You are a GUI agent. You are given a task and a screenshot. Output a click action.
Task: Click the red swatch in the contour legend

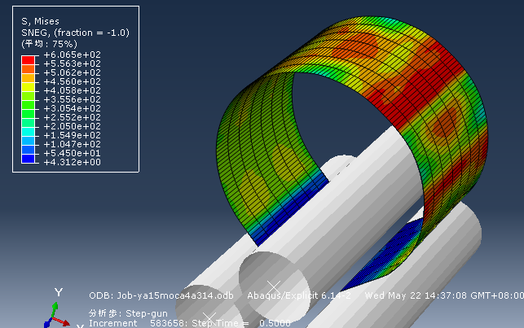(28, 60)
